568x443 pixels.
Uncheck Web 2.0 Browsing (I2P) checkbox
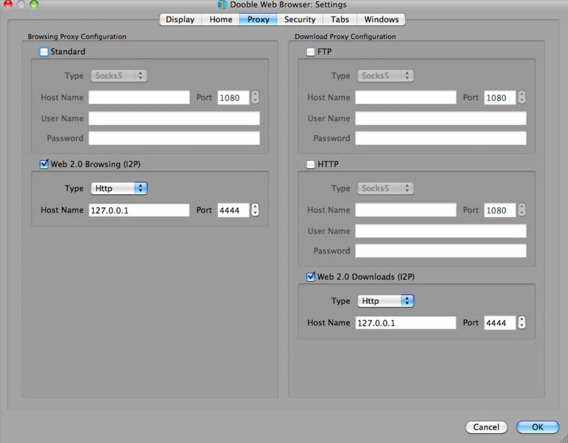[44, 164]
